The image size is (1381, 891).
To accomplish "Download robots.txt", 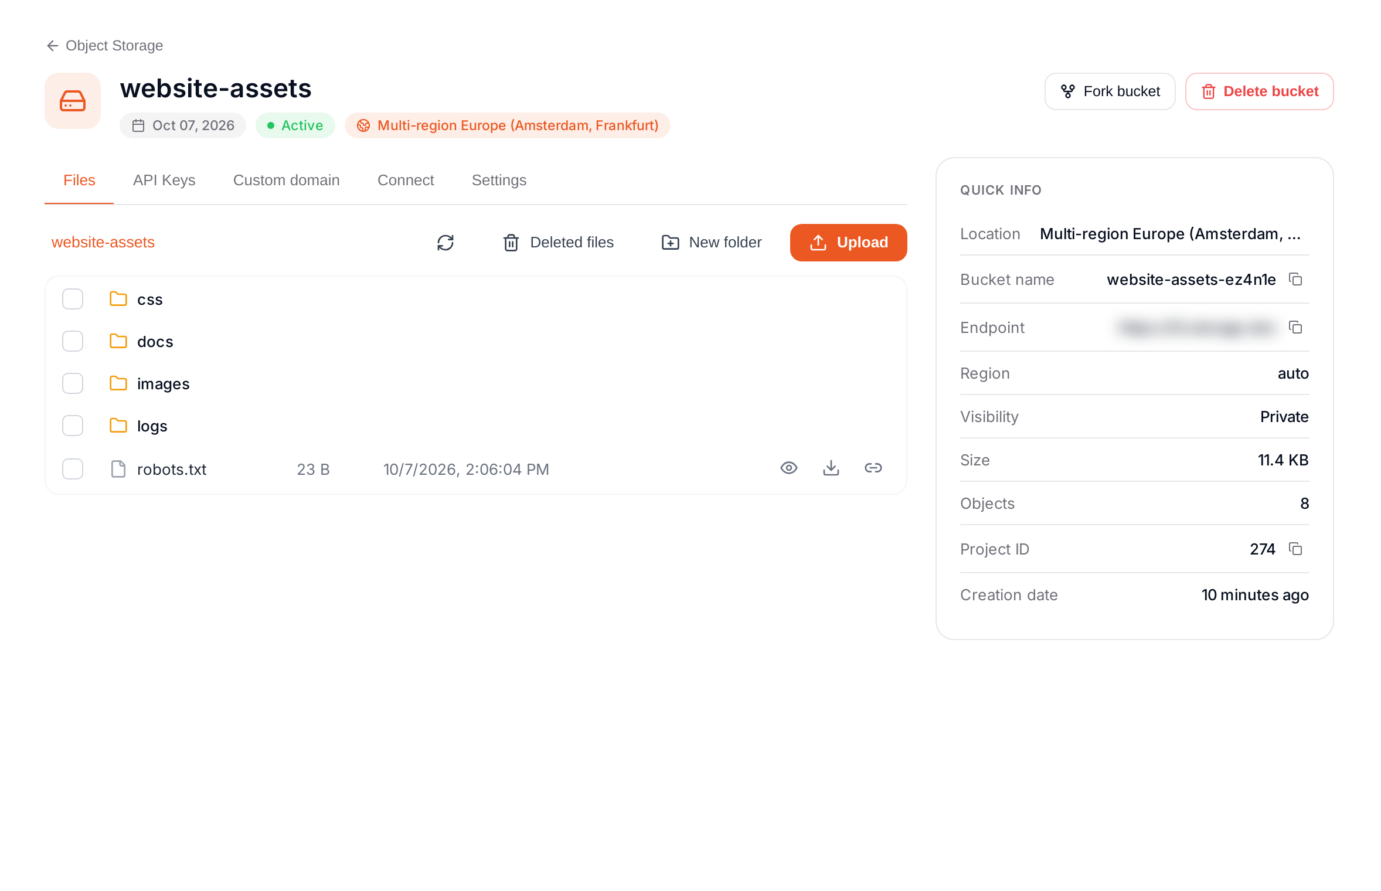I will tap(831, 468).
